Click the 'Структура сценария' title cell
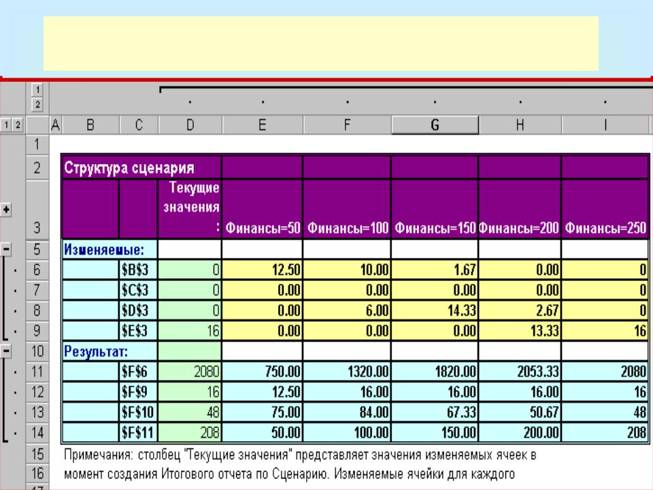Viewport: 653px width, 490px height. [141, 167]
